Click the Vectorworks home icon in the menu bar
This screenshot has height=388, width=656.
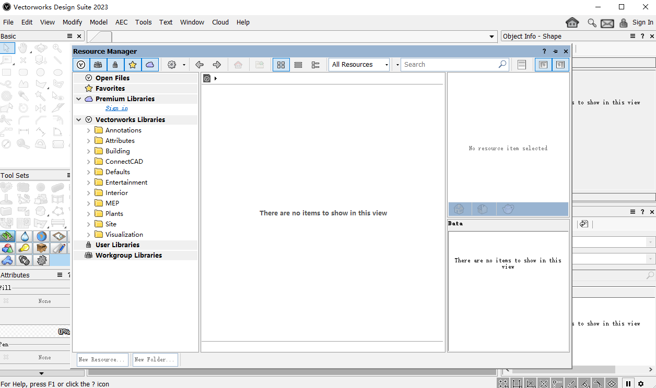[572, 22]
